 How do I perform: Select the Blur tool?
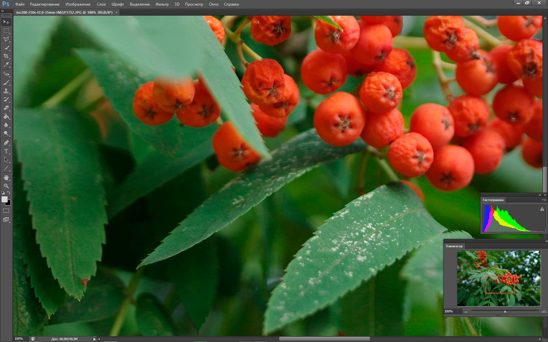coord(6,125)
